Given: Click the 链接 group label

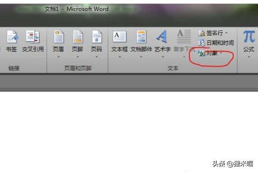Looking at the screenshot, I should pyautogui.click(x=14, y=68).
